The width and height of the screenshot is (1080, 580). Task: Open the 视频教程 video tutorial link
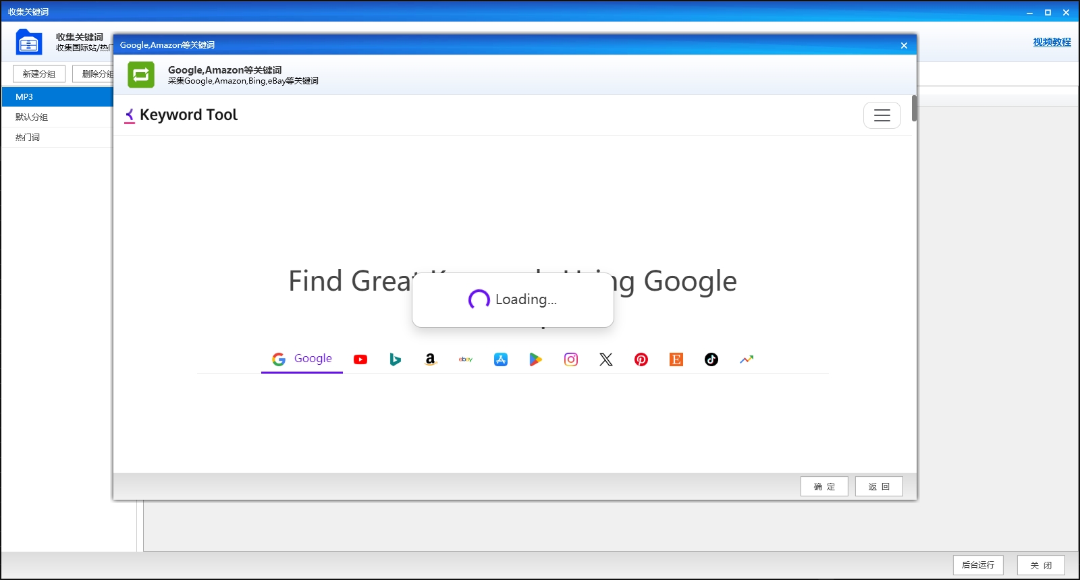pos(1052,42)
